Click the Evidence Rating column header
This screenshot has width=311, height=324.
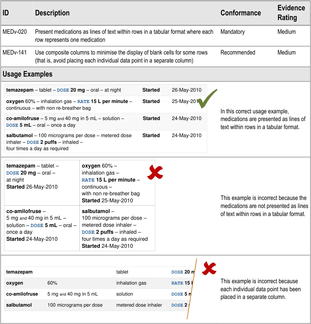tap(291, 13)
